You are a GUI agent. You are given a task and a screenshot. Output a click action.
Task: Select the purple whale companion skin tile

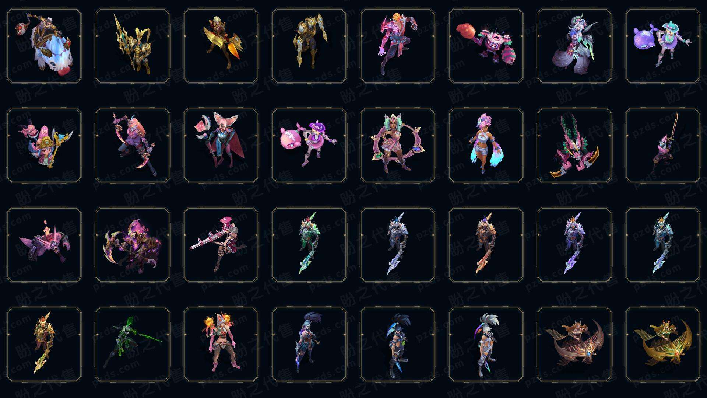tap(663, 46)
